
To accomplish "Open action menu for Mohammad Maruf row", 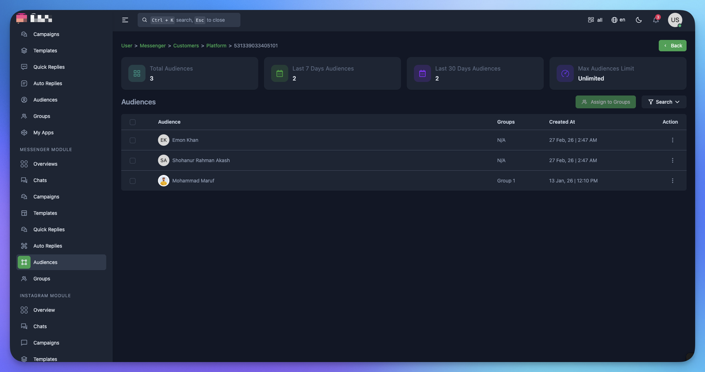I will 672,180.
